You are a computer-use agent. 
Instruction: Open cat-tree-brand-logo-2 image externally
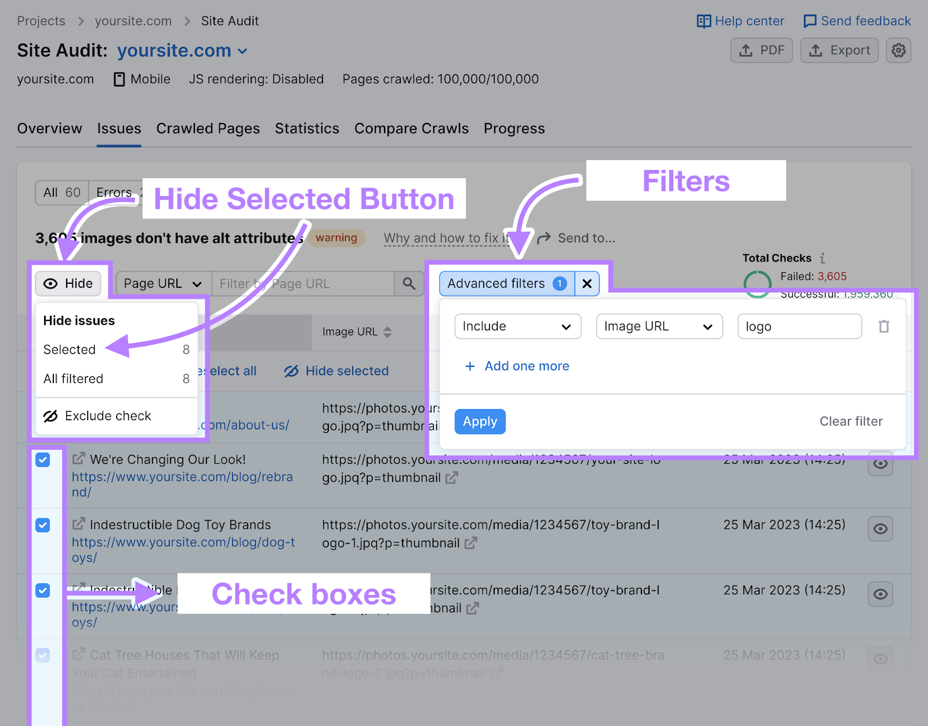(x=496, y=673)
